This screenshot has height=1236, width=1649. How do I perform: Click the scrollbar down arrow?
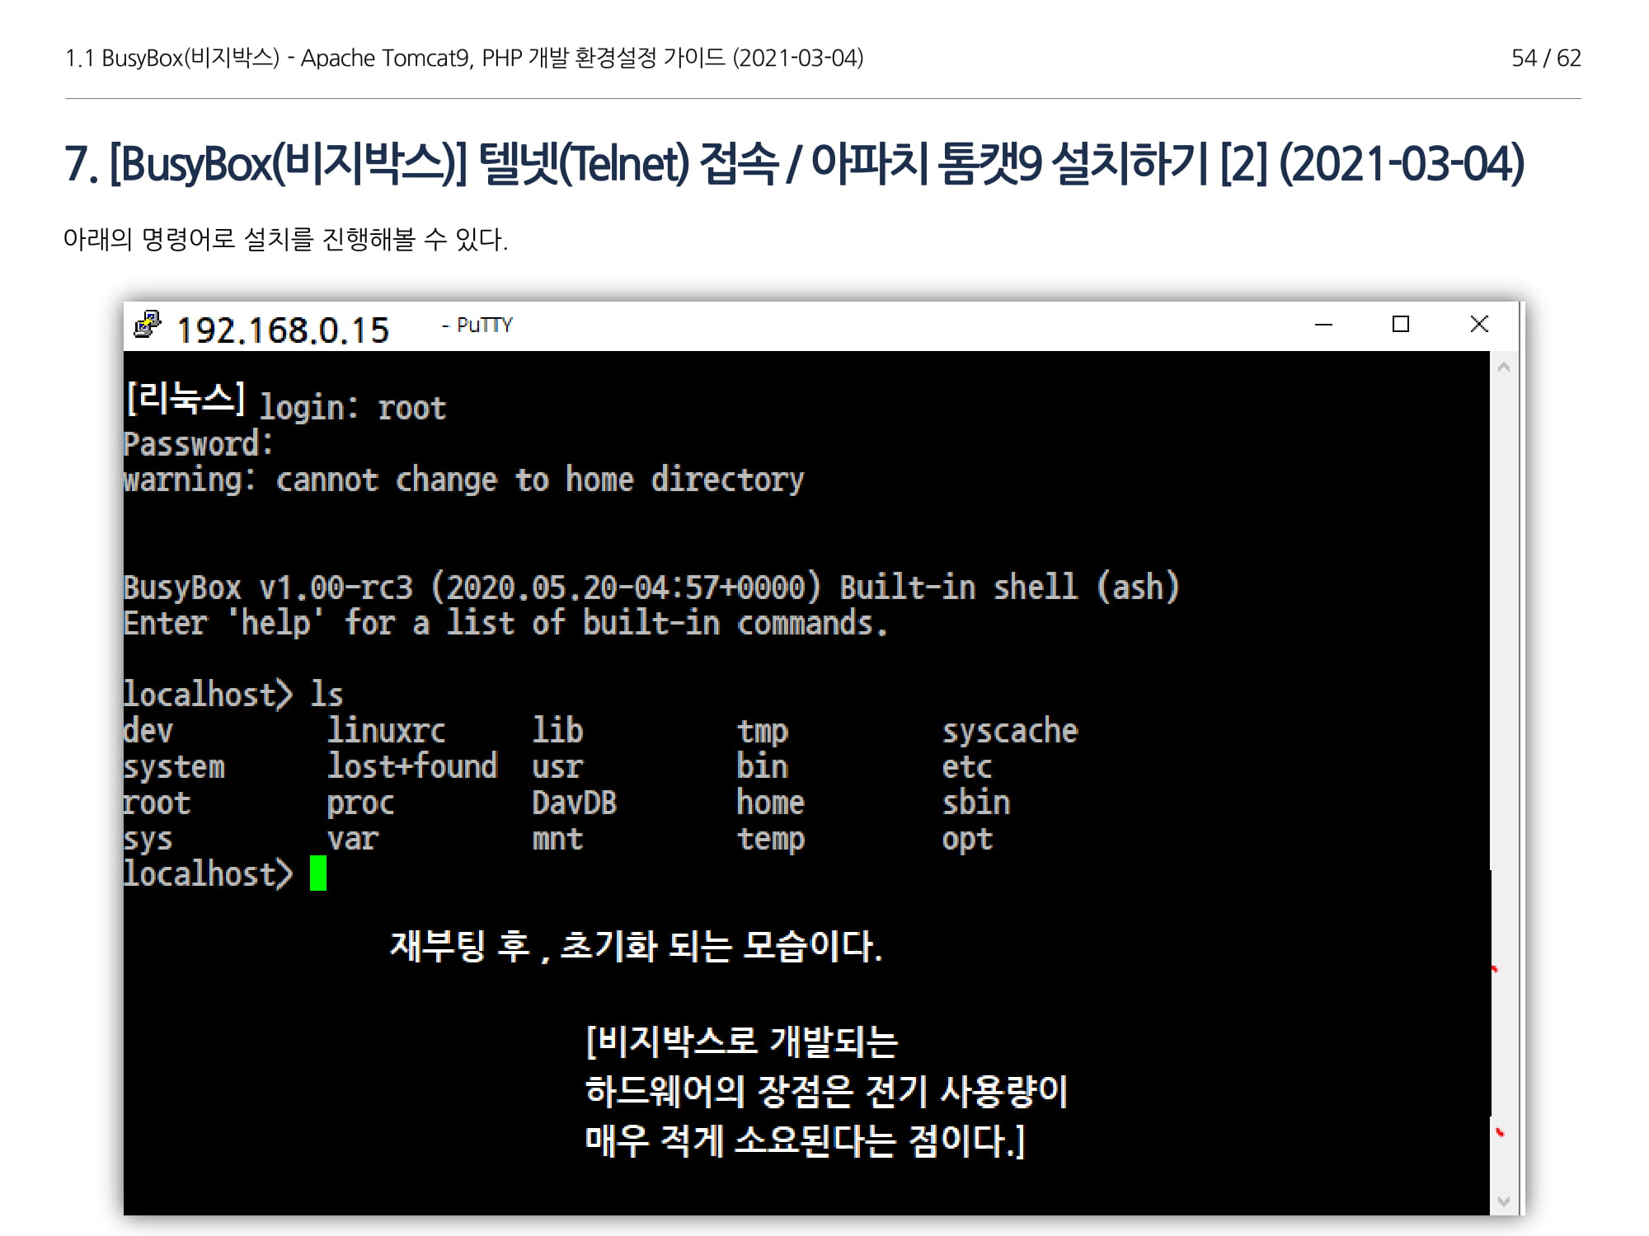tap(1503, 1201)
